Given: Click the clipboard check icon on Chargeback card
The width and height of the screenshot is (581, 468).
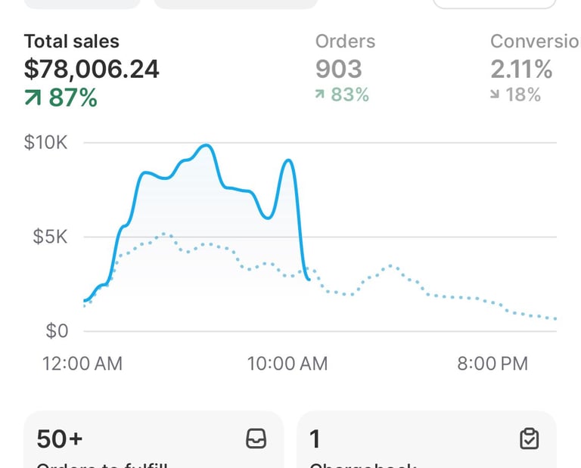Looking at the screenshot, I should (x=529, y=439).
